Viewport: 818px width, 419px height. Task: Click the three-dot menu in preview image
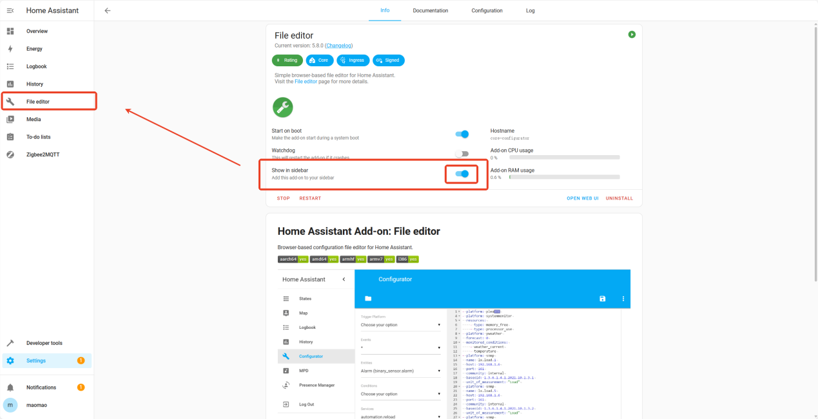click(x=623, y=299)
